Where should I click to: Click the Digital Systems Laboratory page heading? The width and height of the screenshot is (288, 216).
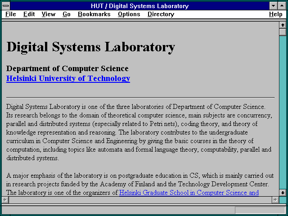tap(90, 47)
